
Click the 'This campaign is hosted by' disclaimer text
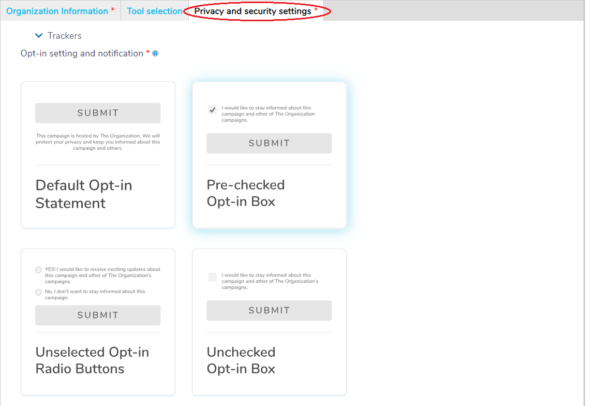point(98,142)
